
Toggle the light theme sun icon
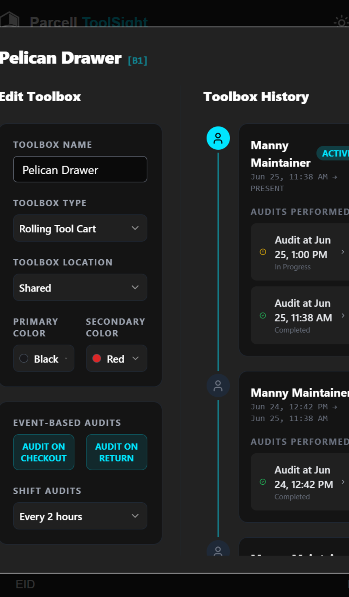(341, 21)
